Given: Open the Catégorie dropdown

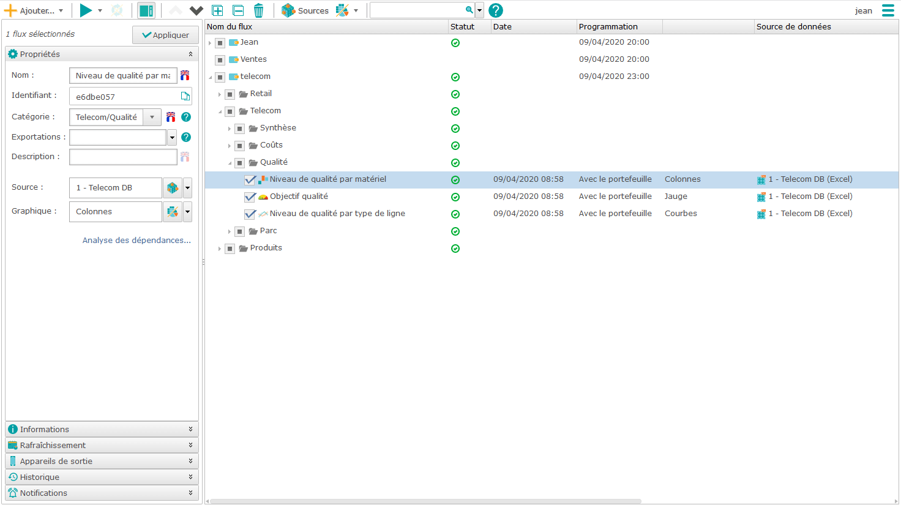Looking at the screenshot, I should (x=152, y=117).
